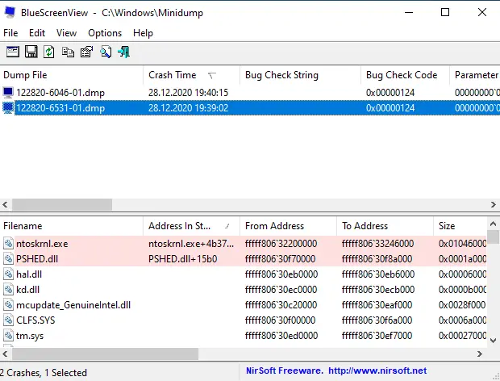Viewport: 500px width, 381px height.
Task: Open the Properties toolbar icon
Action: click(x=87, y=52)
